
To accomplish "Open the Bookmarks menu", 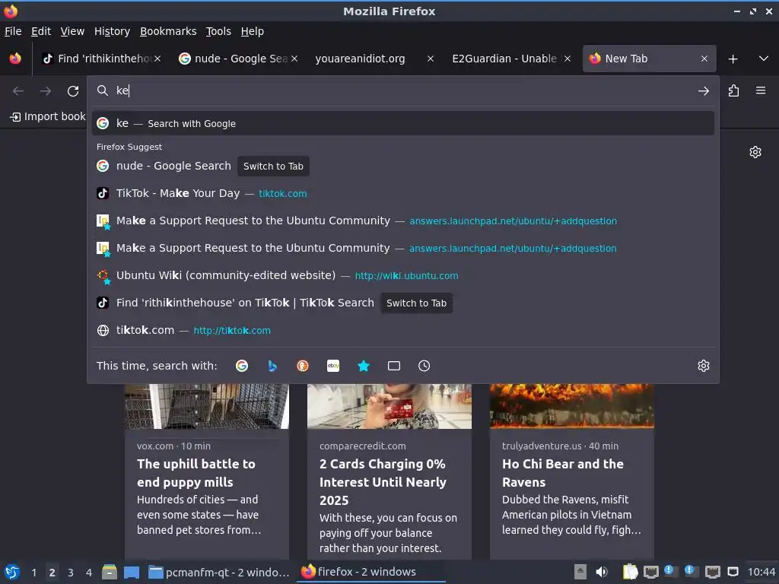I will click(168, 31).
